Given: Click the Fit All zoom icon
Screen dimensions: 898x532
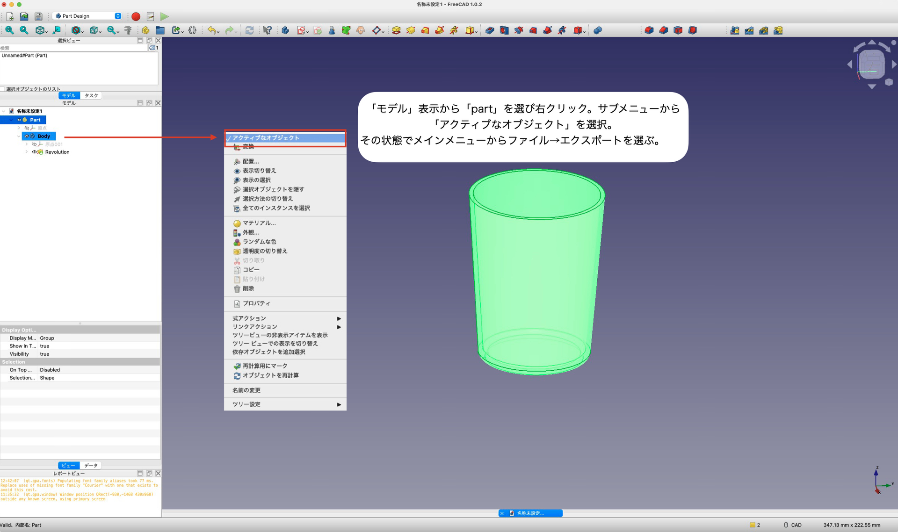Looking at the screenshot, I should (9, 30).
